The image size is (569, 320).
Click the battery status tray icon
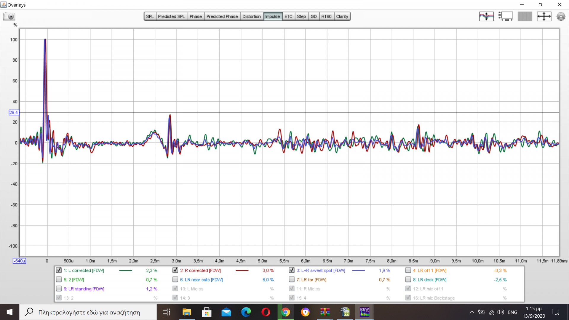pos(482,312)
